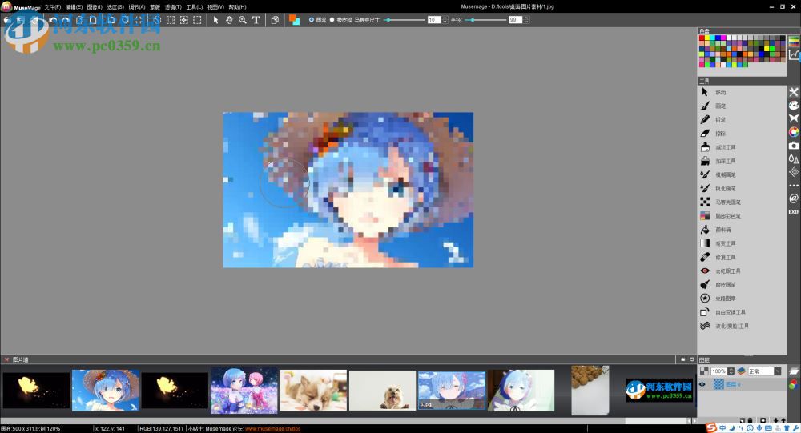
Task: Click the Undo arrow in toolbar
Action: pyautogui.click(x=53, y=20)
